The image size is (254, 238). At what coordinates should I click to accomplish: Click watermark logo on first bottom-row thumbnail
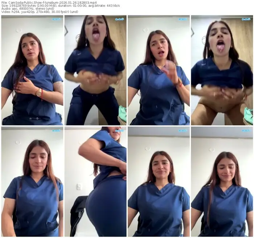tap(56, 130)
